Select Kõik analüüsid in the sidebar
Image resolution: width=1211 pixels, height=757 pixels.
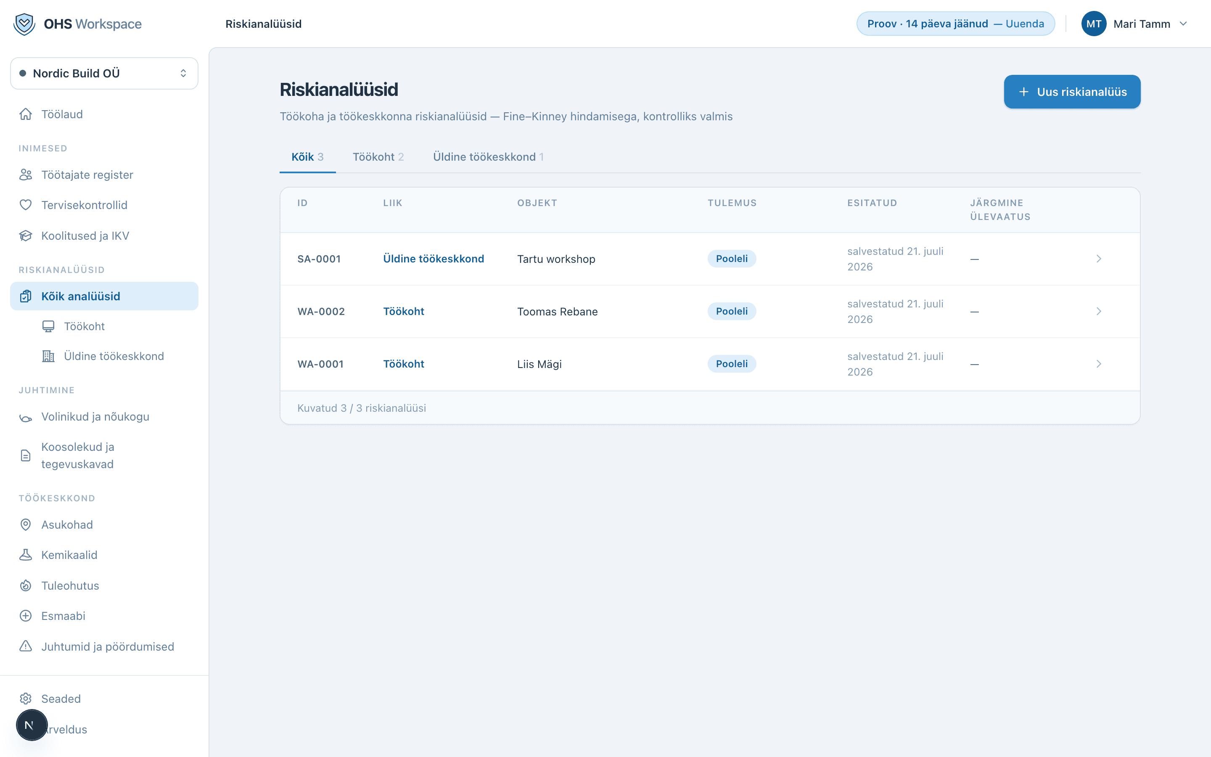pyautogui.click(x=104, y=296)
